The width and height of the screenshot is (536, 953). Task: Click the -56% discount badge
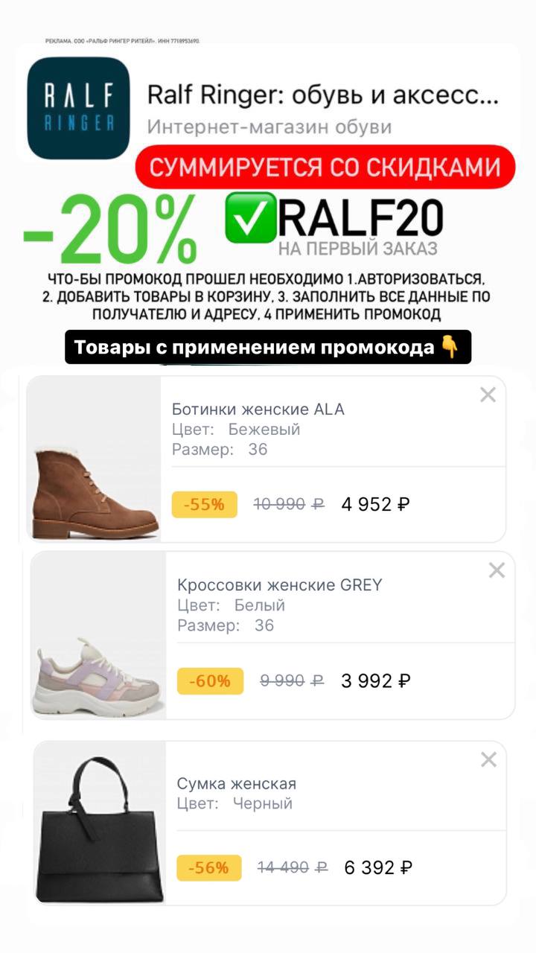tap(209, 867)
